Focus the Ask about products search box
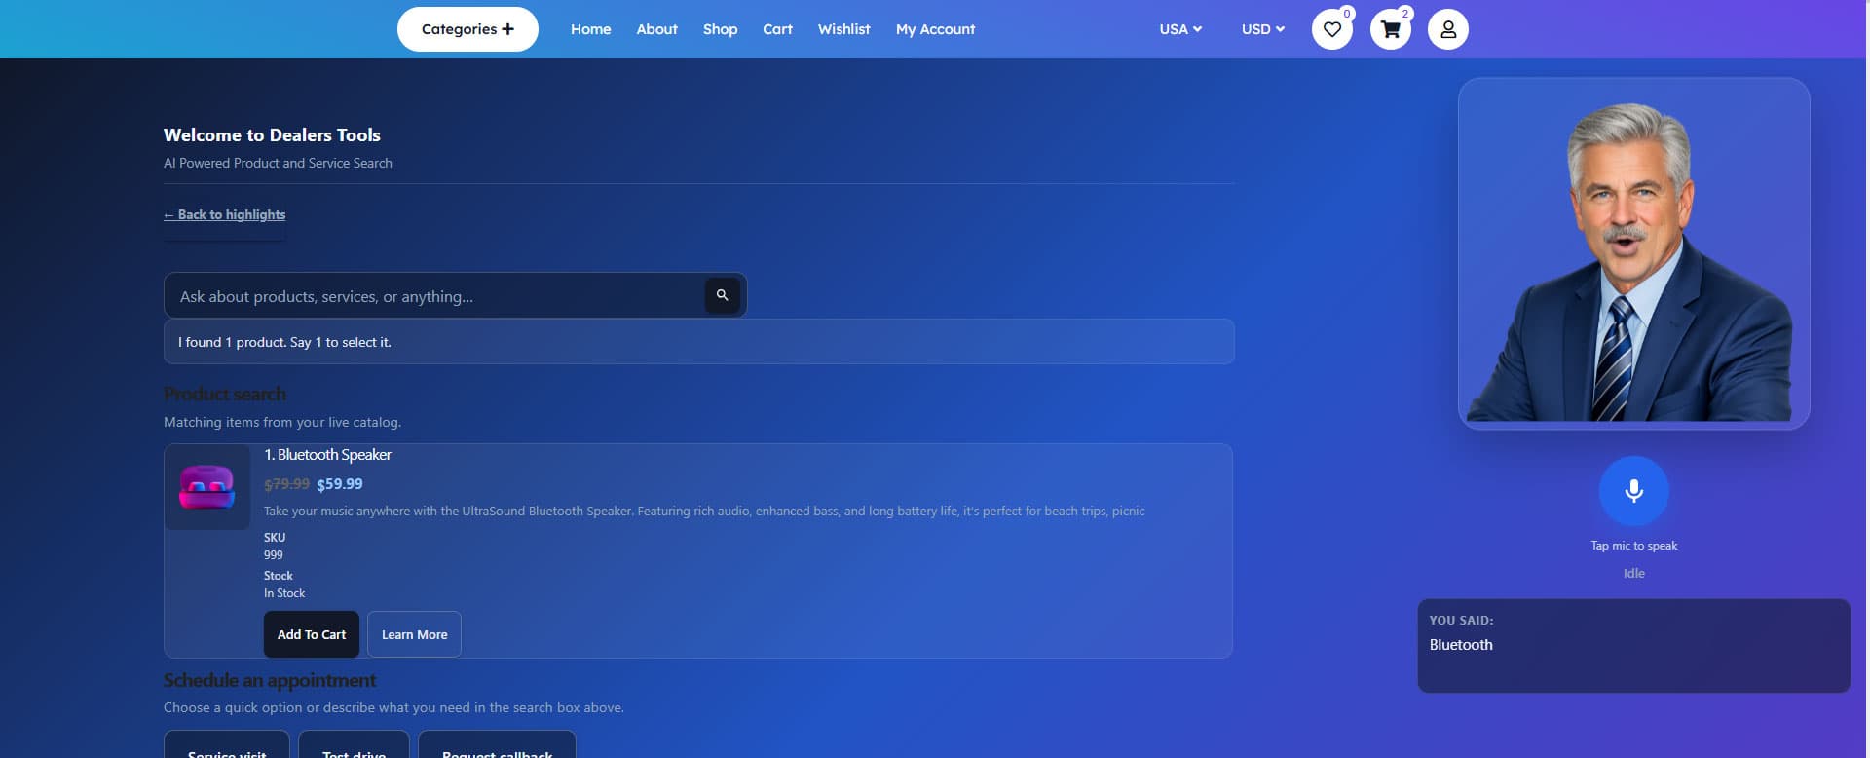 click(433, 296)
